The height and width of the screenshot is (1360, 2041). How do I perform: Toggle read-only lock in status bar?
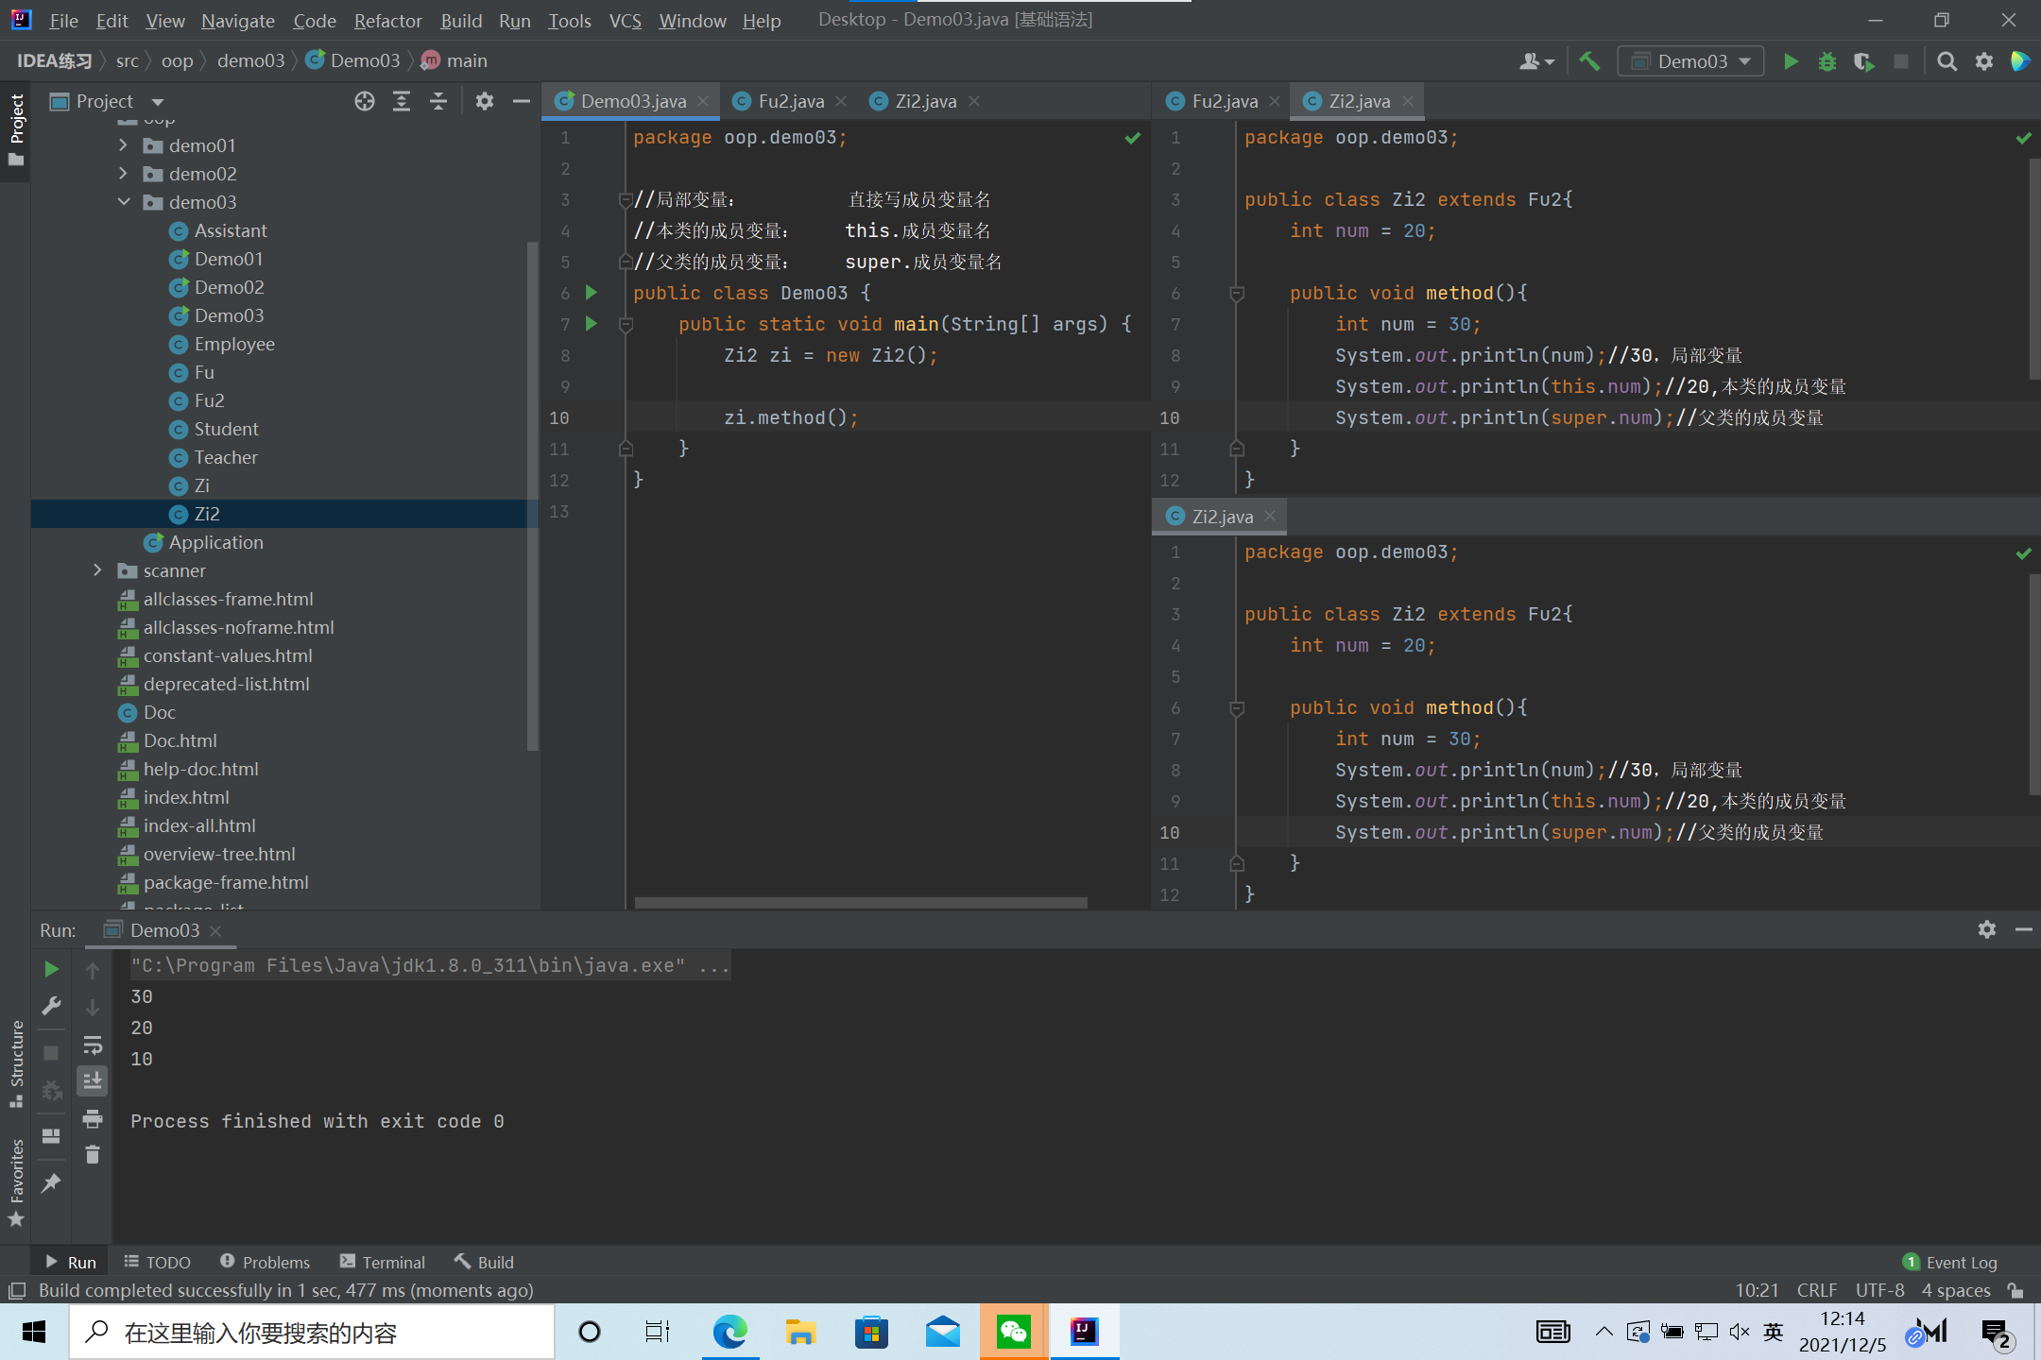tap(2015, 1290)
